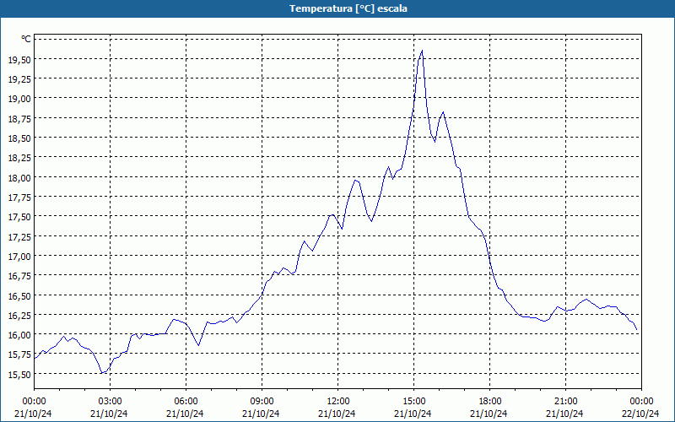The height and width of the screenshot is (422, 675).
Task: Select the '17,50' y-axis label
Action: click(19, 217)
